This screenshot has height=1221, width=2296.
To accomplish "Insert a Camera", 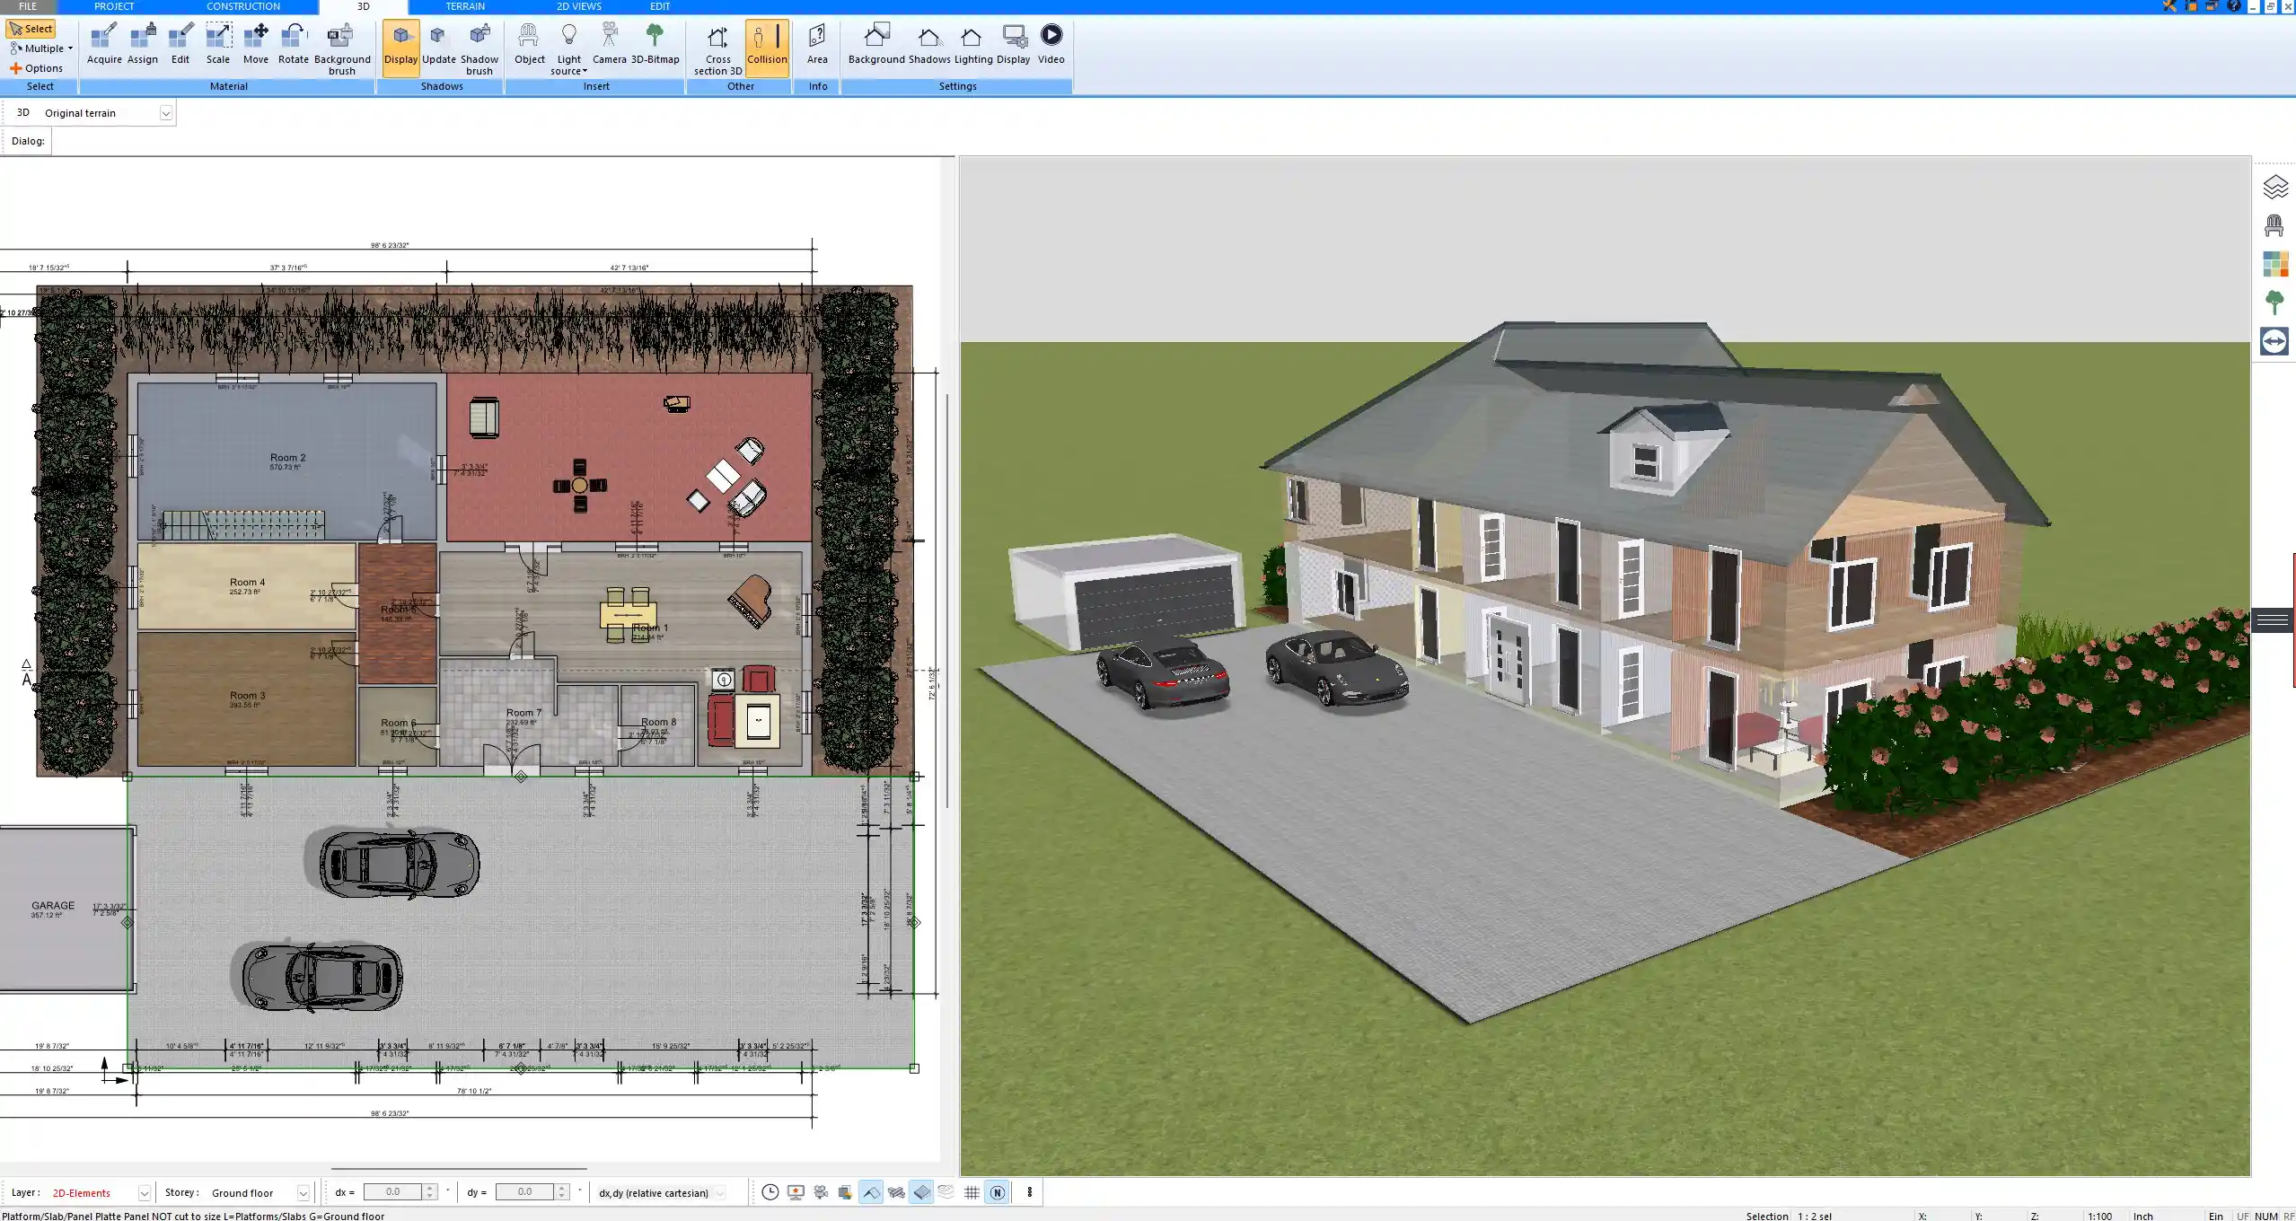I will 610,45.
